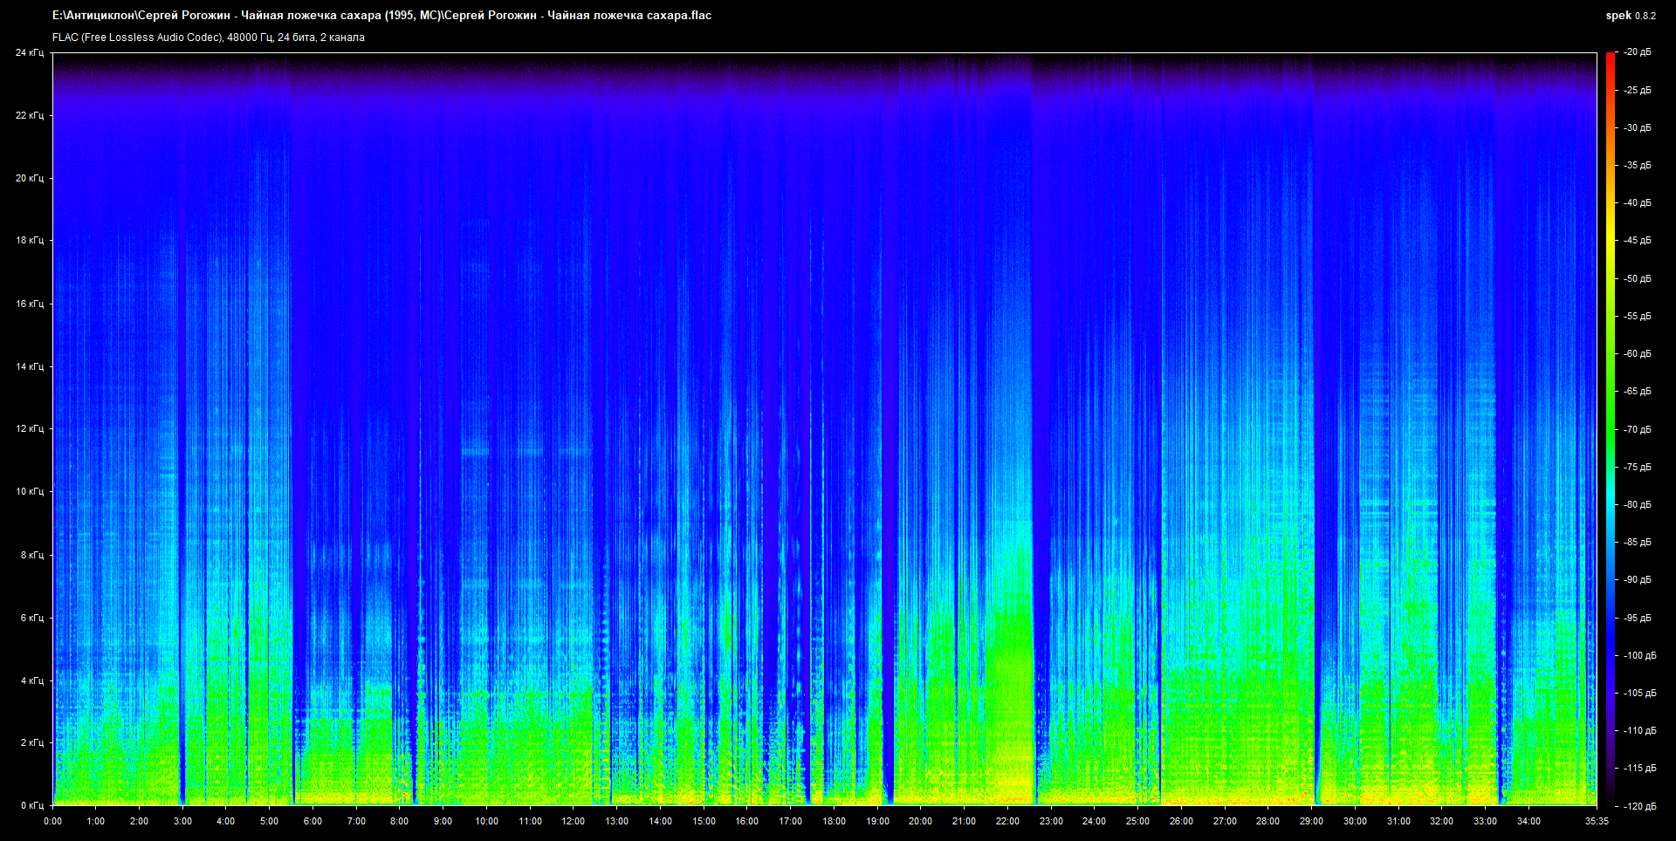Select the 12 кГц frequency axis label
The image size is (1676, 841).
coord(29,428)
